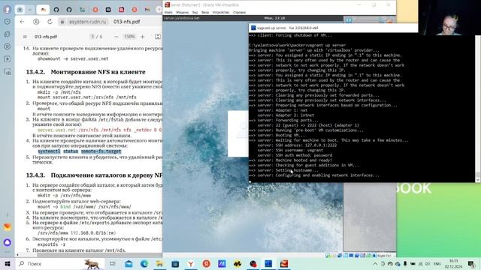The width and height of the screenshot is (481, 270).
Task: Open the File menu in VirtualBox window
Action: pyautogui.click(x=168, y=13)
